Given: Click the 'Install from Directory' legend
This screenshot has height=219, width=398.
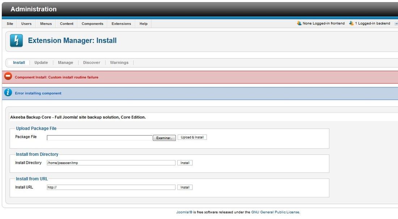Looking at the screenshot, I should (x=37, y=154).
